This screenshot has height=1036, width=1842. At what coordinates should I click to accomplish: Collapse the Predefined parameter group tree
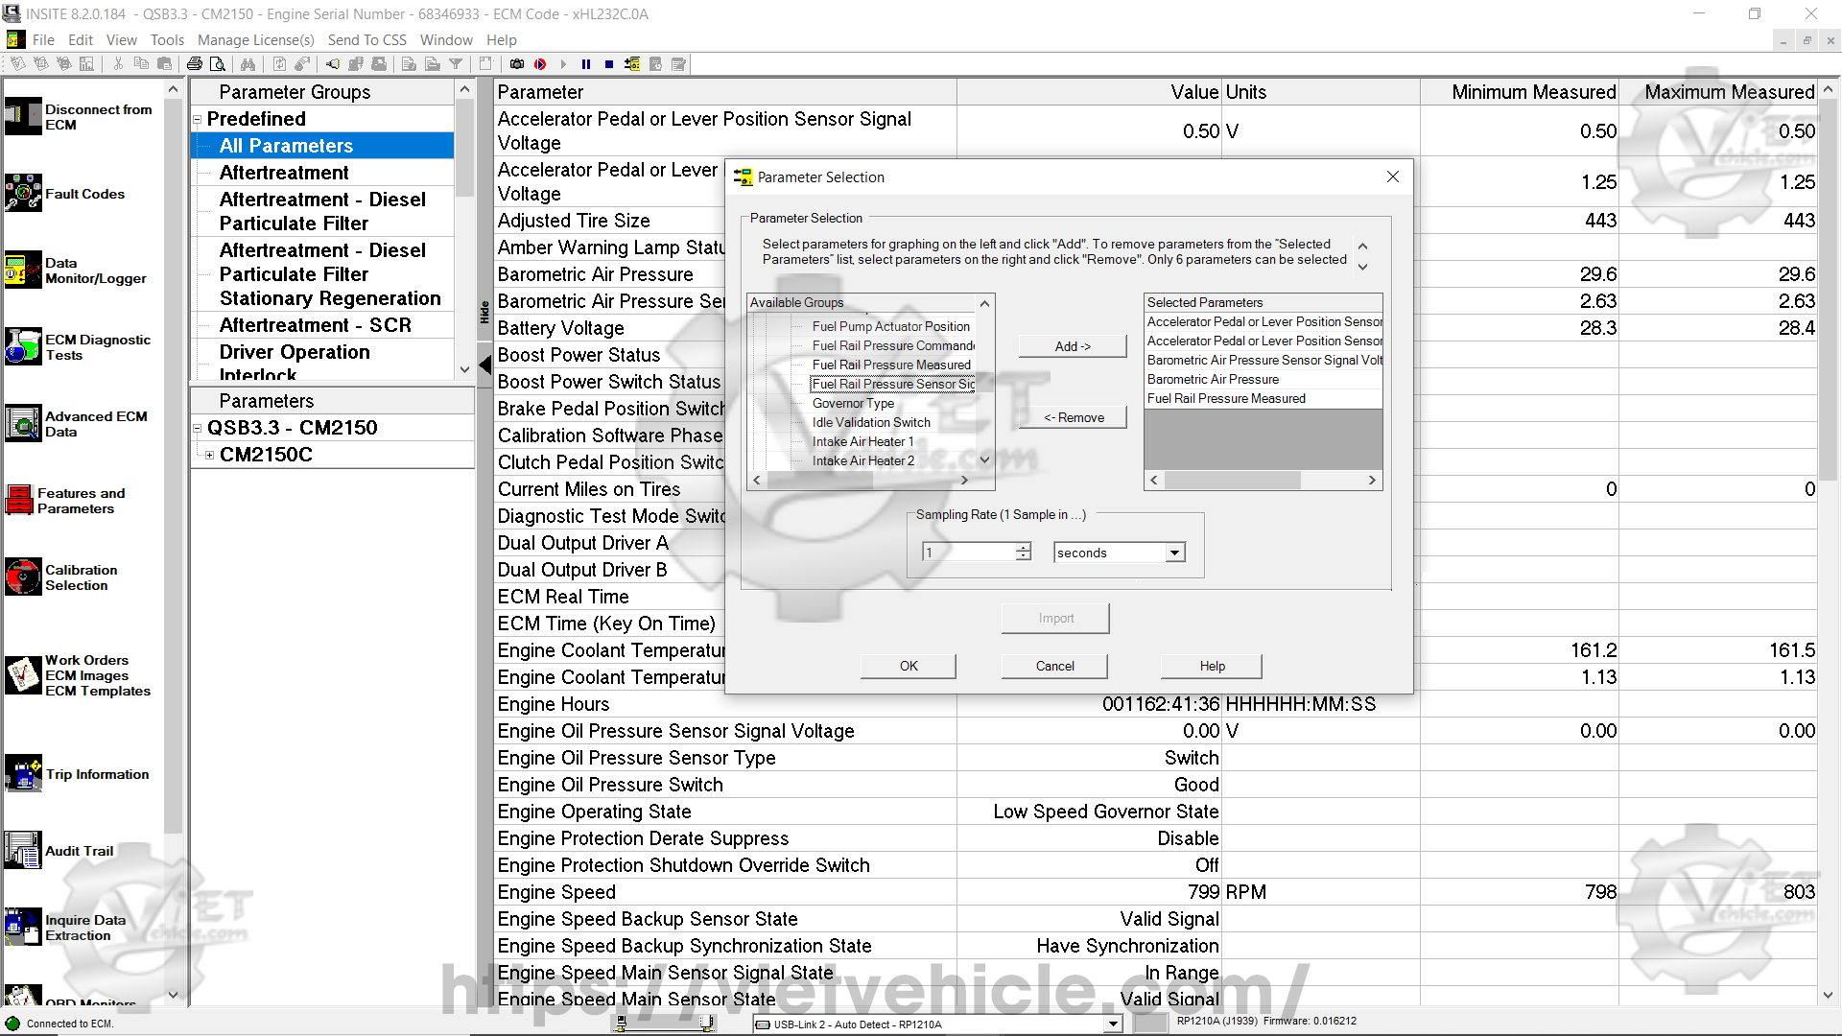pyautogui.click(x=198, y=120)
